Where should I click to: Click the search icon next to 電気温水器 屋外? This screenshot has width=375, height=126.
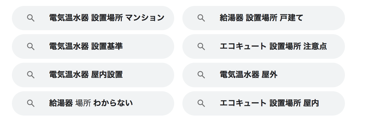(x=201, y=75)
